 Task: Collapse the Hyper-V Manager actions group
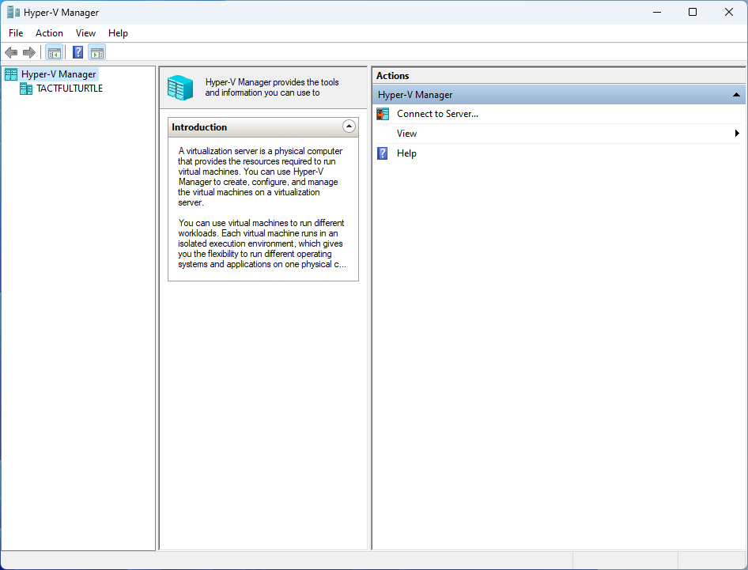coord(735,94)
